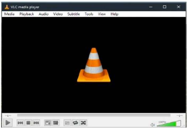
Task: Open the Playback menu
Action: tap(27, 14)
